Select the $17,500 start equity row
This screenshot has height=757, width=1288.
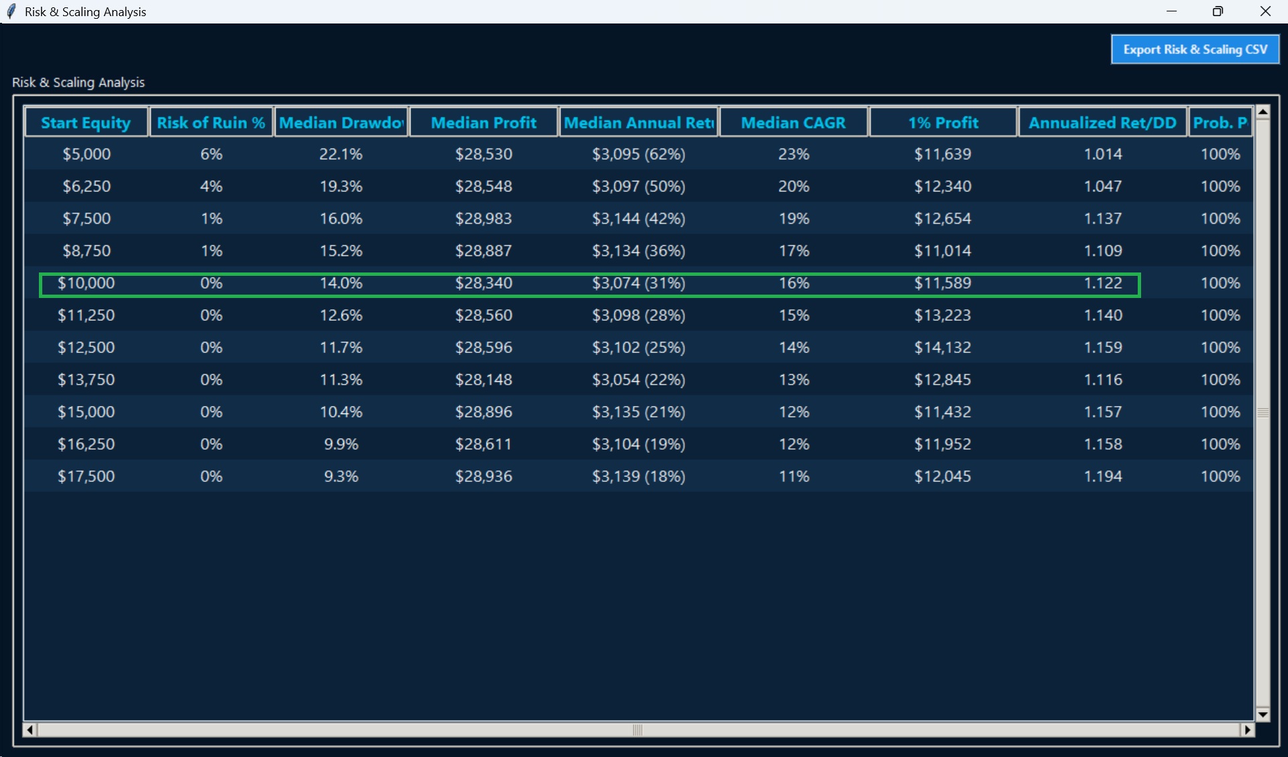point(639,476)
